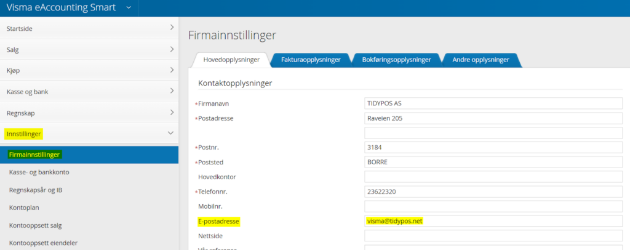Viewport: 630px width, 250px height.
Task: Expand Kasse og bank section
Action: [172, 92]
